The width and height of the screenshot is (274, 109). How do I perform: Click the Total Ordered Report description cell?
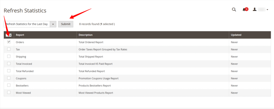(x=91, y=42)
